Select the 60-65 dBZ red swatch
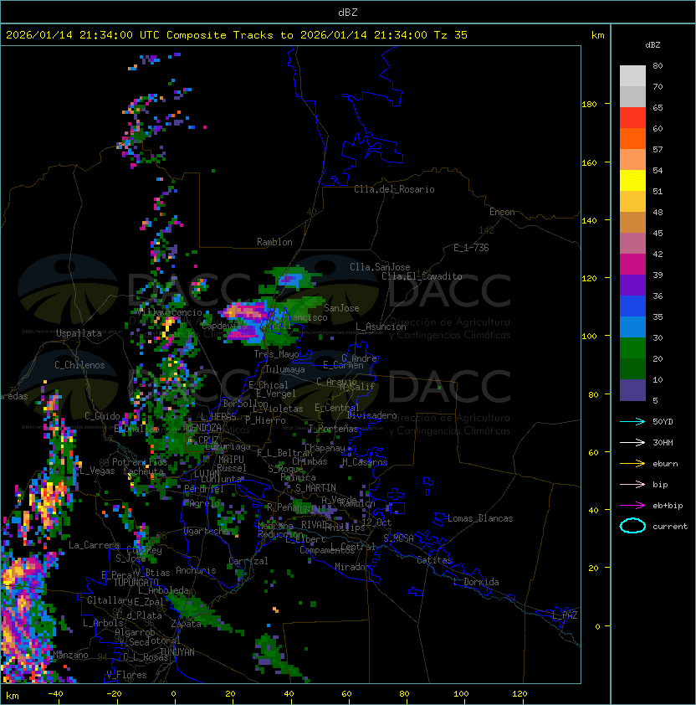The height and width of the screenshot is (705, 696). tap(632, 118)
